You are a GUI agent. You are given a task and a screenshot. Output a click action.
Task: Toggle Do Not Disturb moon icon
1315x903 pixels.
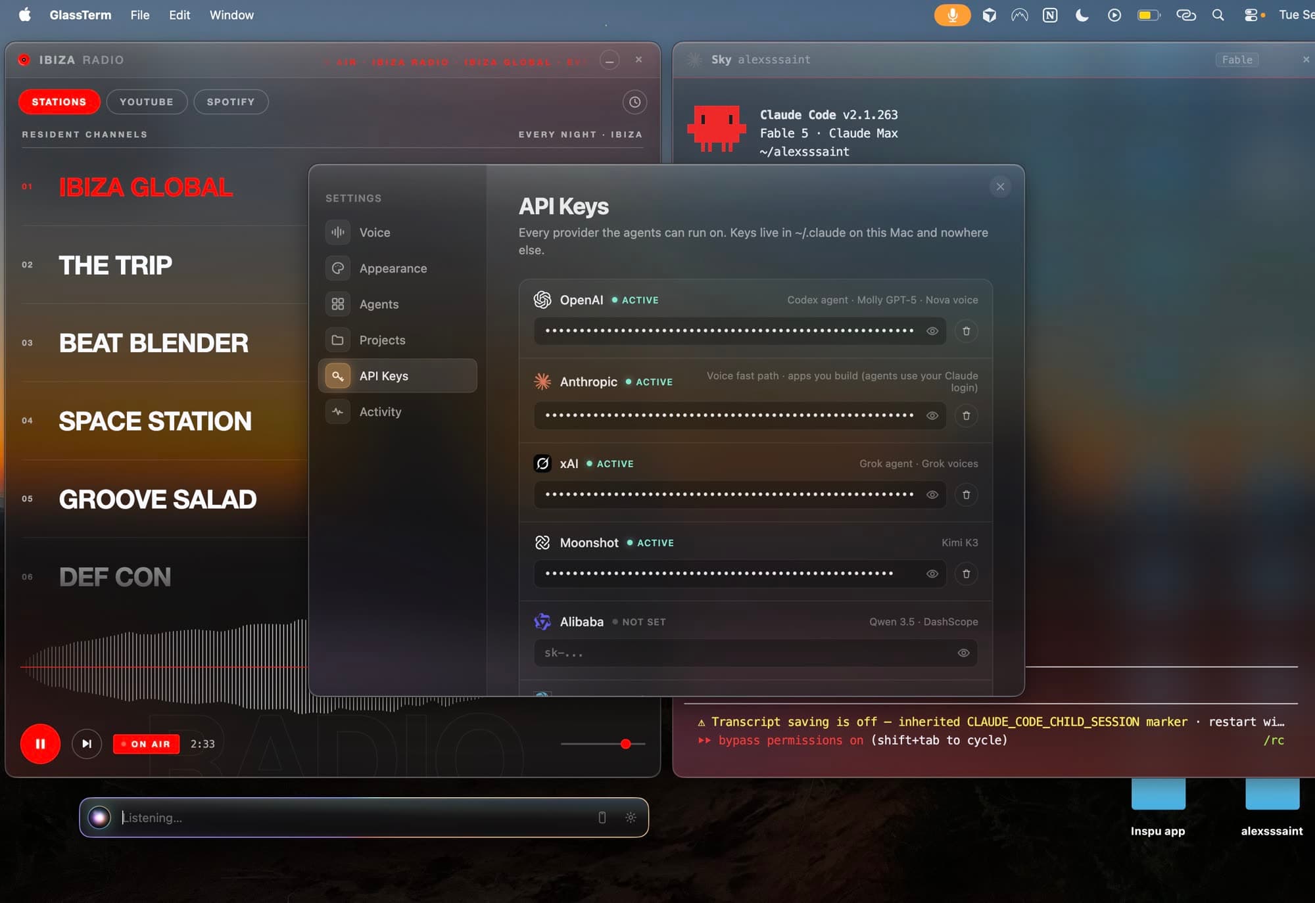pos(1082,14)
